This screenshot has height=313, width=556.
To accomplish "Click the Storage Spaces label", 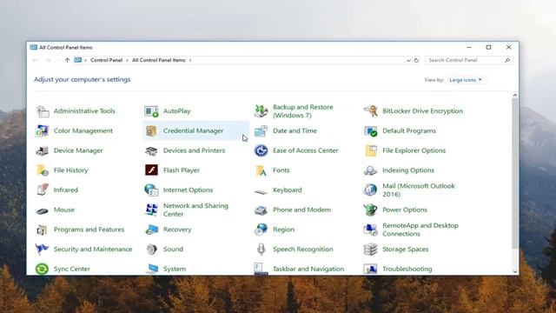I will (406, 250).
